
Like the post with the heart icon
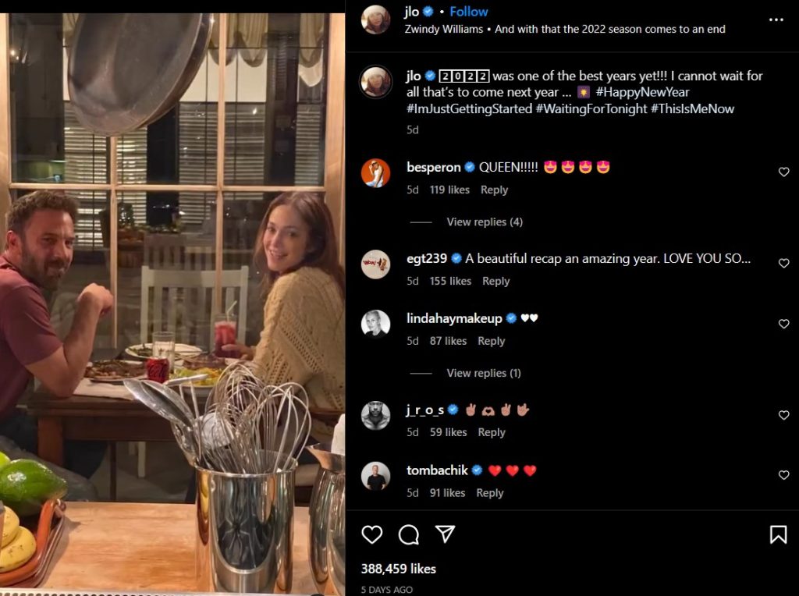coord(372,534)
